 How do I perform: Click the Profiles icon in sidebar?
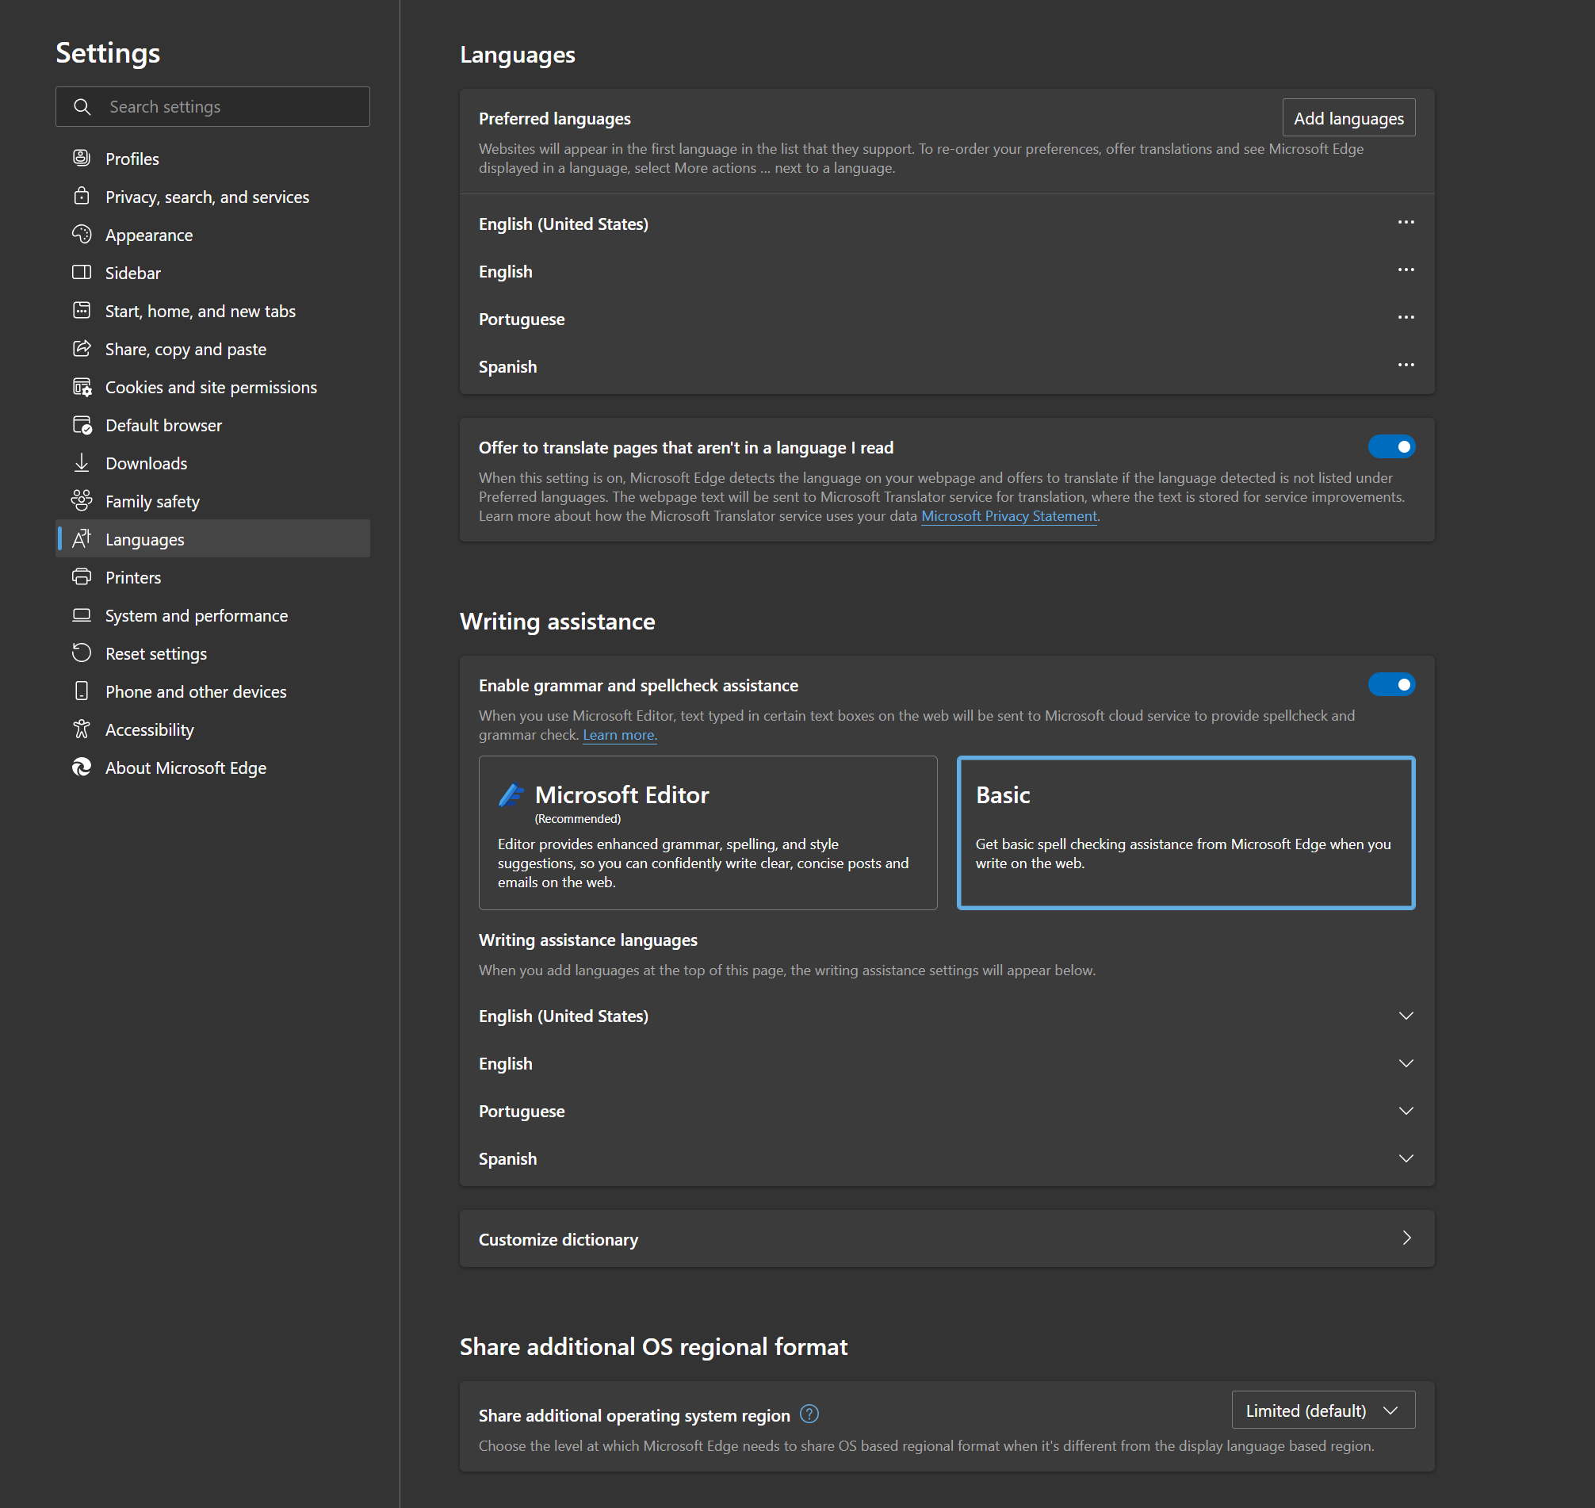[x=81, y=158]
